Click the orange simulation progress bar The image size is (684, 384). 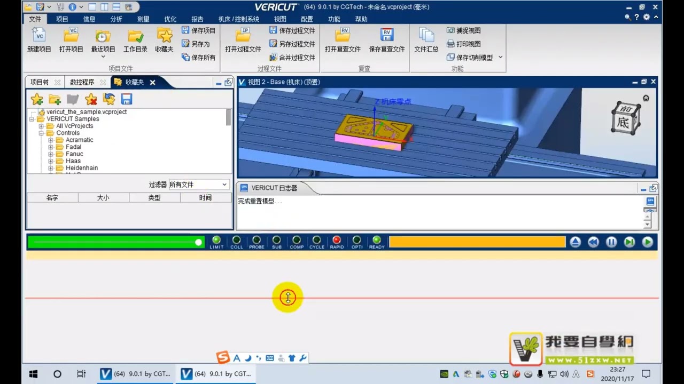pyautogui.click(x=477, y=242)
